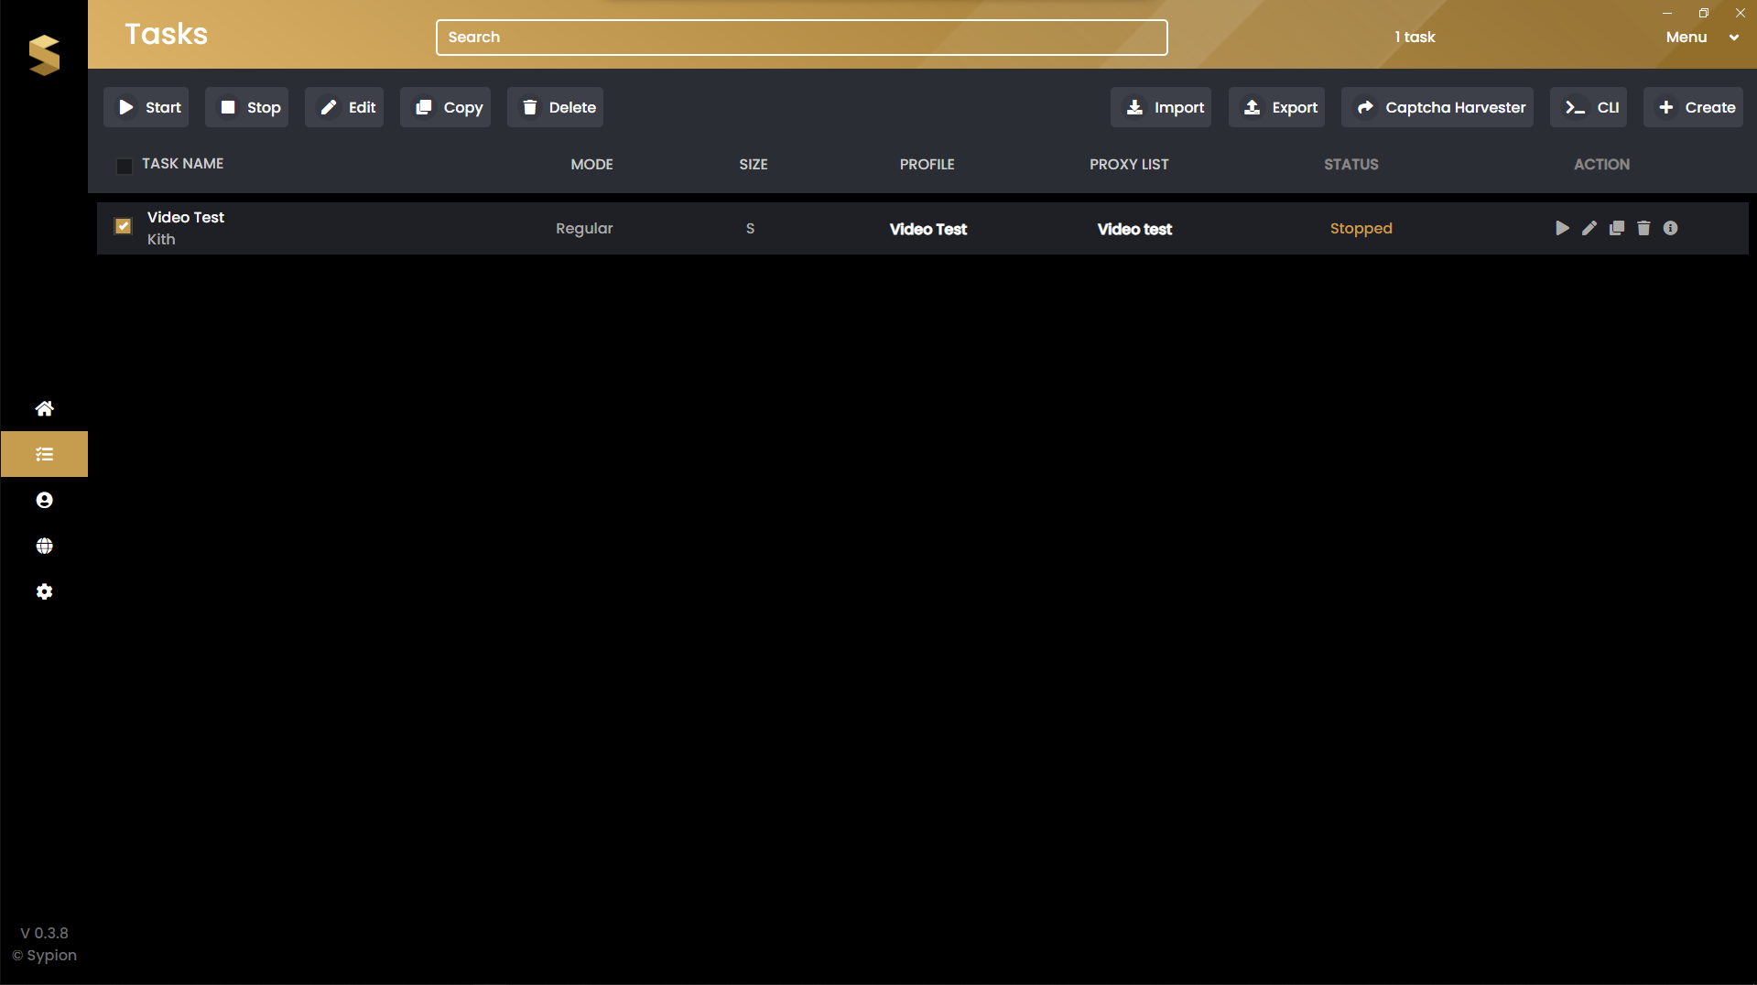Open the Home page from sidebar
The height and width of the screenshot is (985, 1757).
(44, 408)
